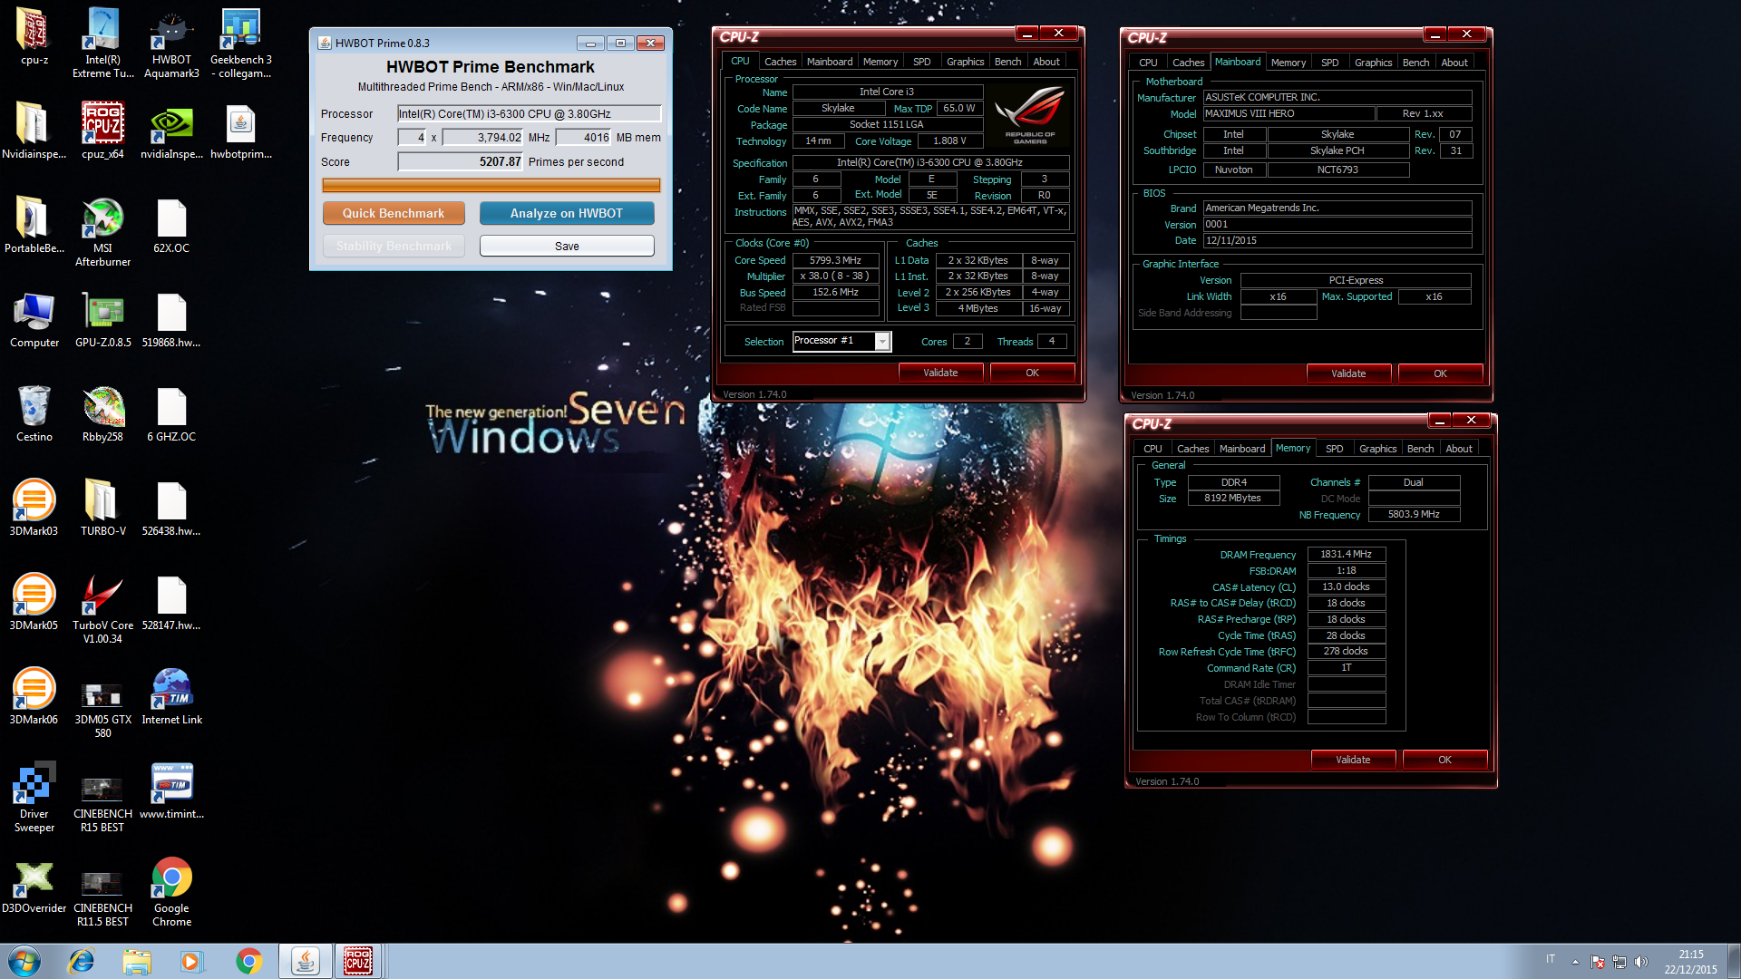The image size is (1741, 979).
Task: Click OK in Memory CPU-Z window
Action: 1444,760
